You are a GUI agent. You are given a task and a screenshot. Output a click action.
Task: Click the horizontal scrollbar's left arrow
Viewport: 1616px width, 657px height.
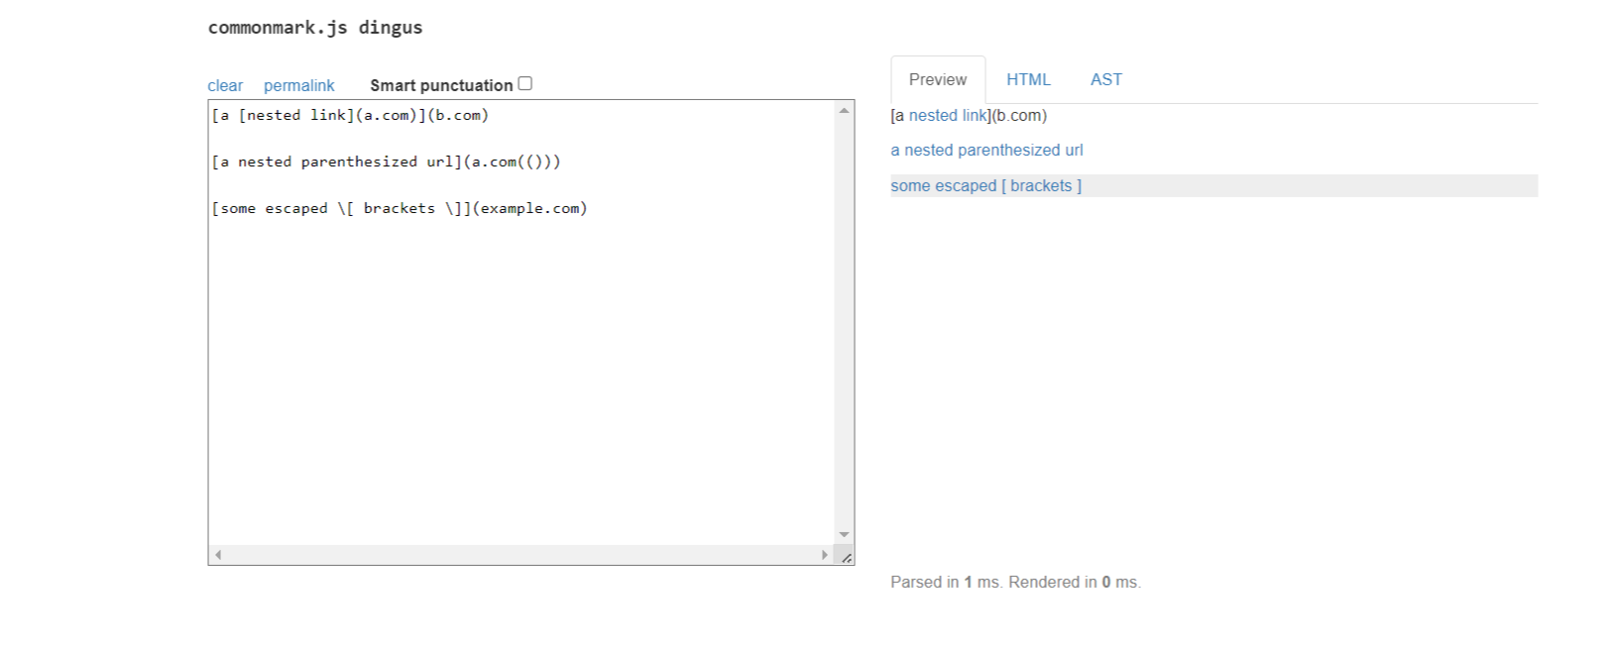point(218,555)
